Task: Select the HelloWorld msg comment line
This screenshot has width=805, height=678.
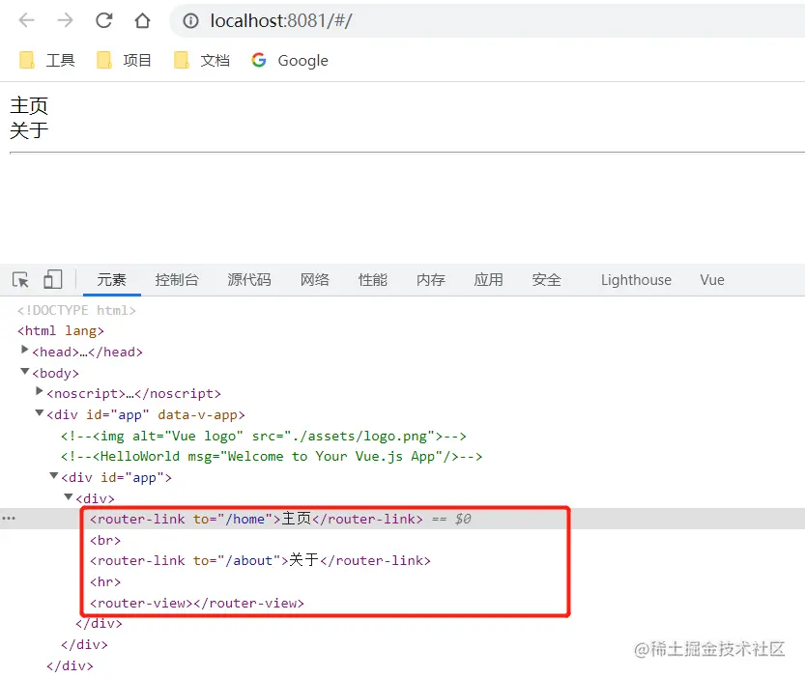Action: 272,457
